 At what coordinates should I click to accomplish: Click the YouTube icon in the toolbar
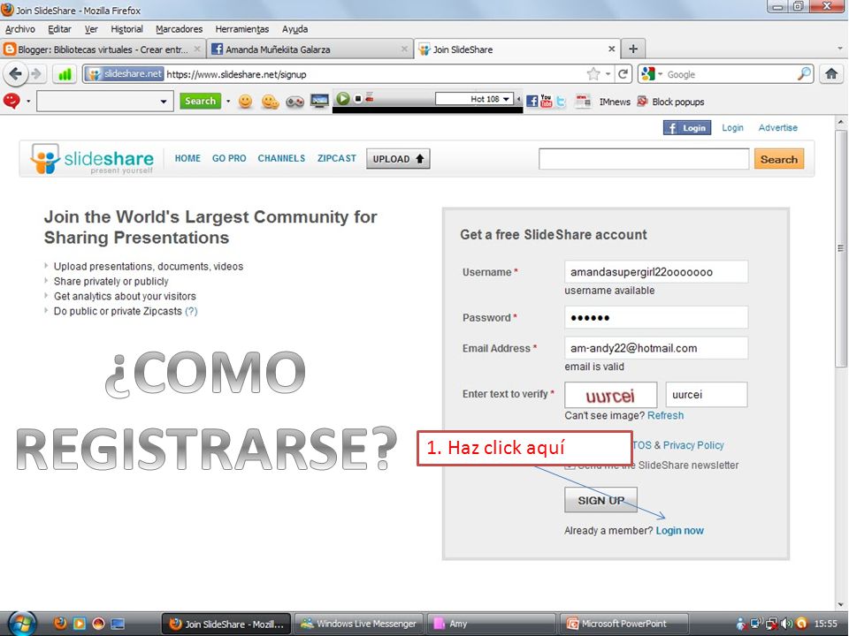point(547,101)
